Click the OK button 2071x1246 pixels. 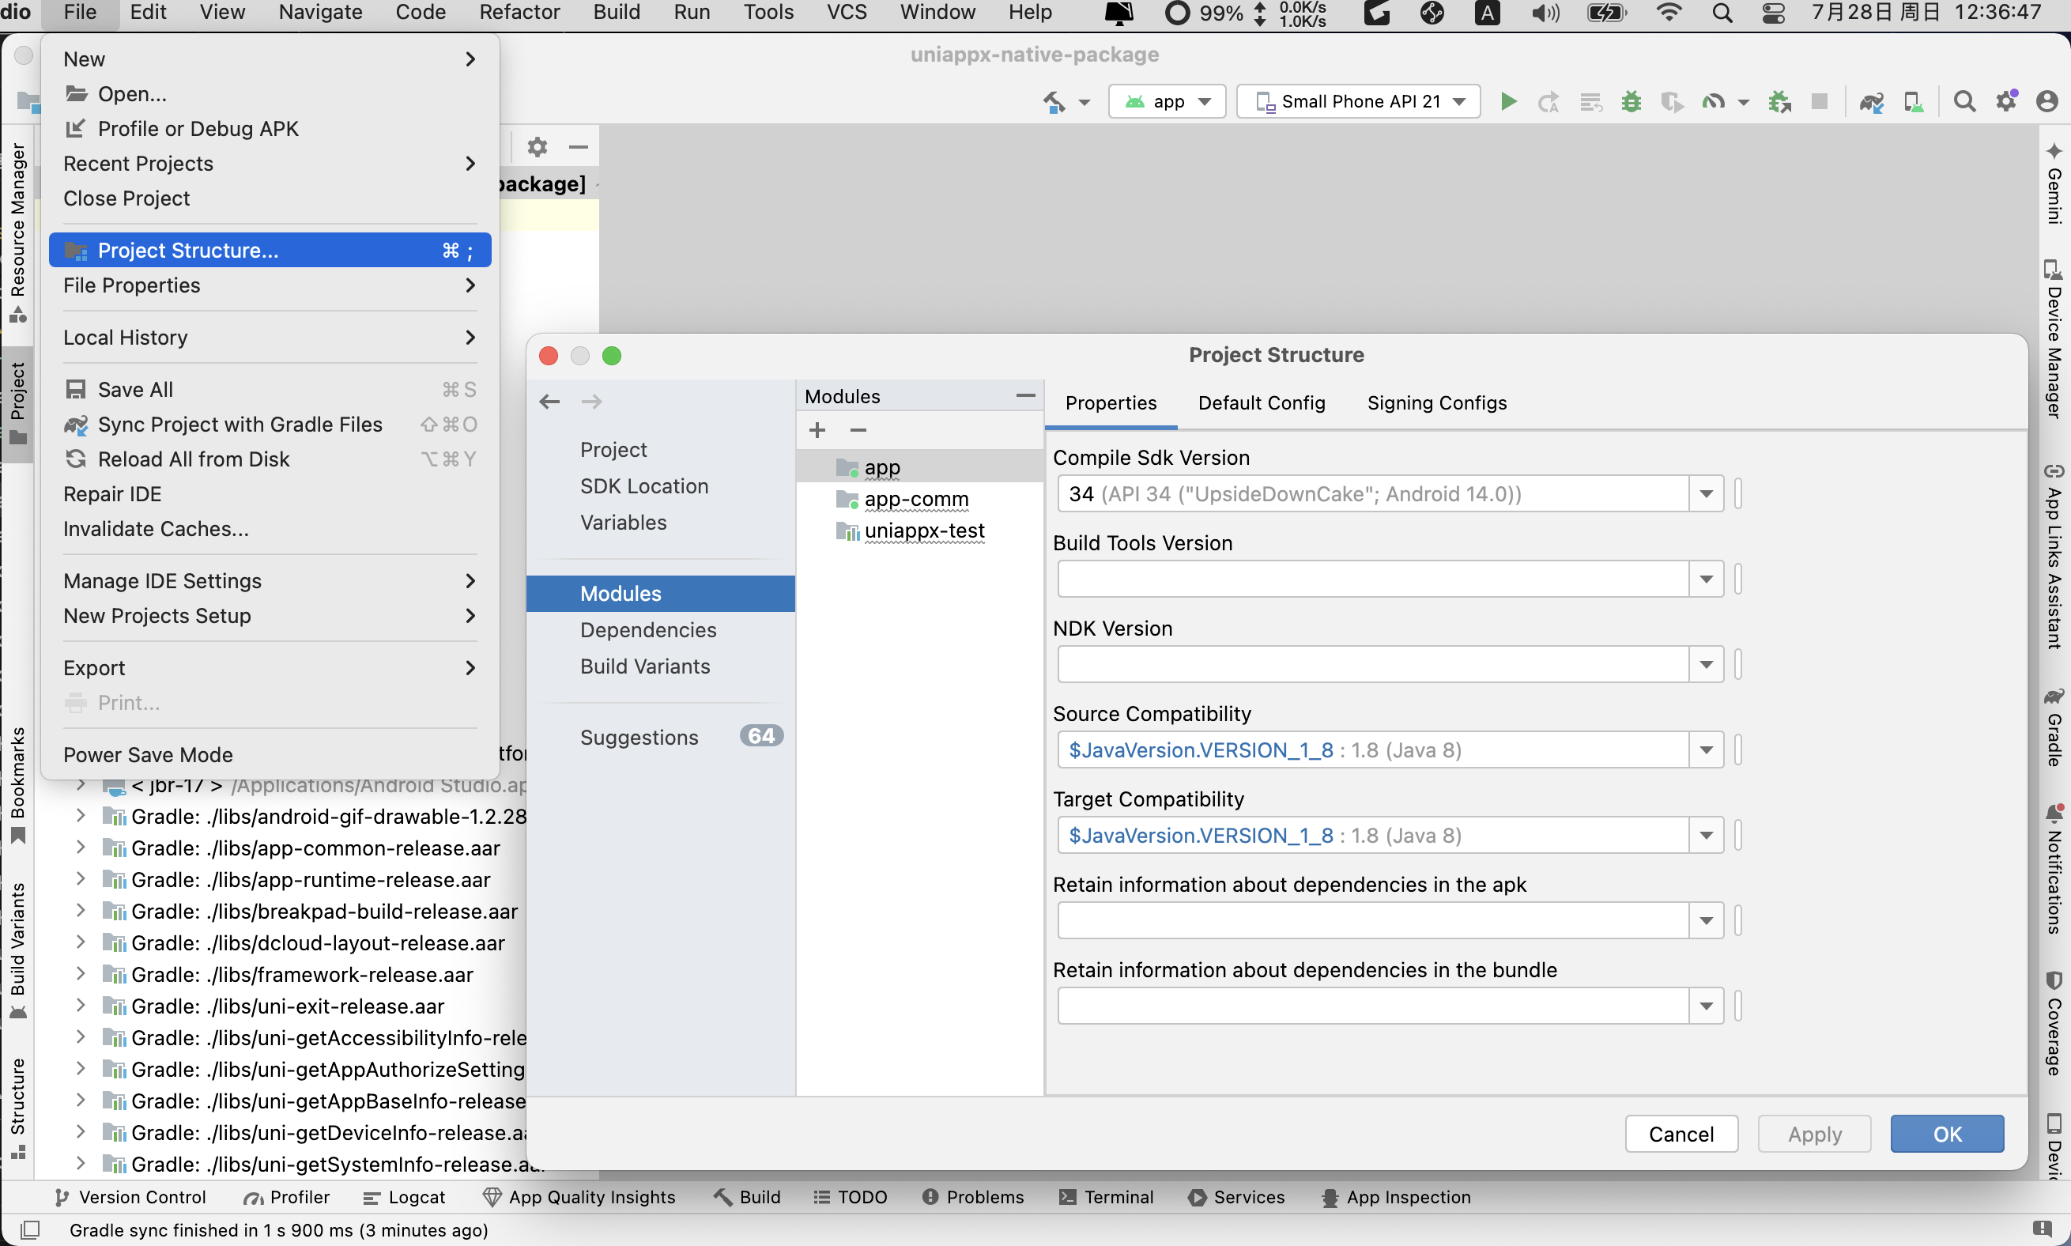click(1947, 1135)
